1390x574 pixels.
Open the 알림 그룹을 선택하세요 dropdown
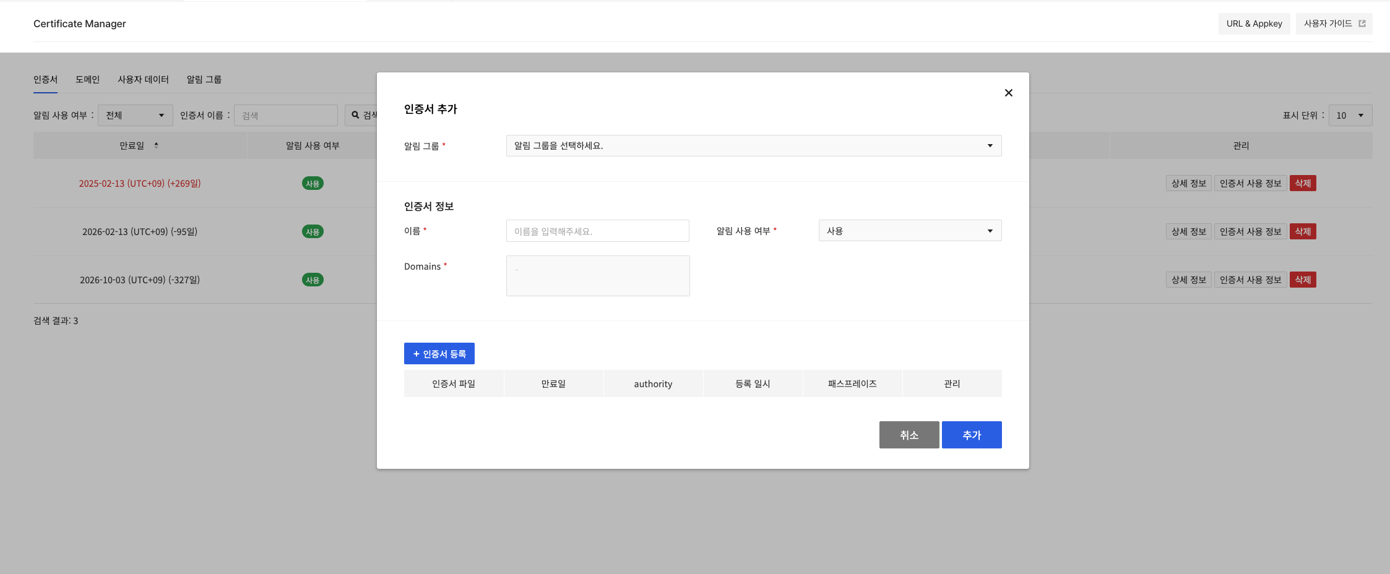(x=753, y=145)
